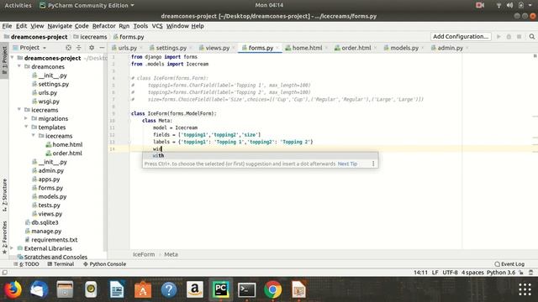Click the Search Everywhere magnifier icon

point(531,37)
